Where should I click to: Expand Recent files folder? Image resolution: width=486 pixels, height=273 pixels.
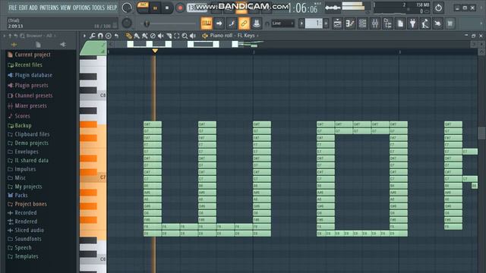point(25,64)
